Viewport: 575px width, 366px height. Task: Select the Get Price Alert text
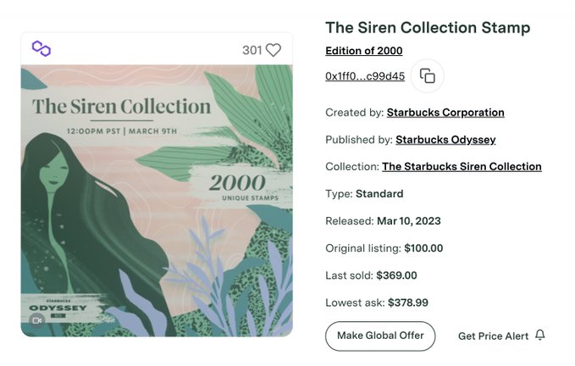pos(493,336)
